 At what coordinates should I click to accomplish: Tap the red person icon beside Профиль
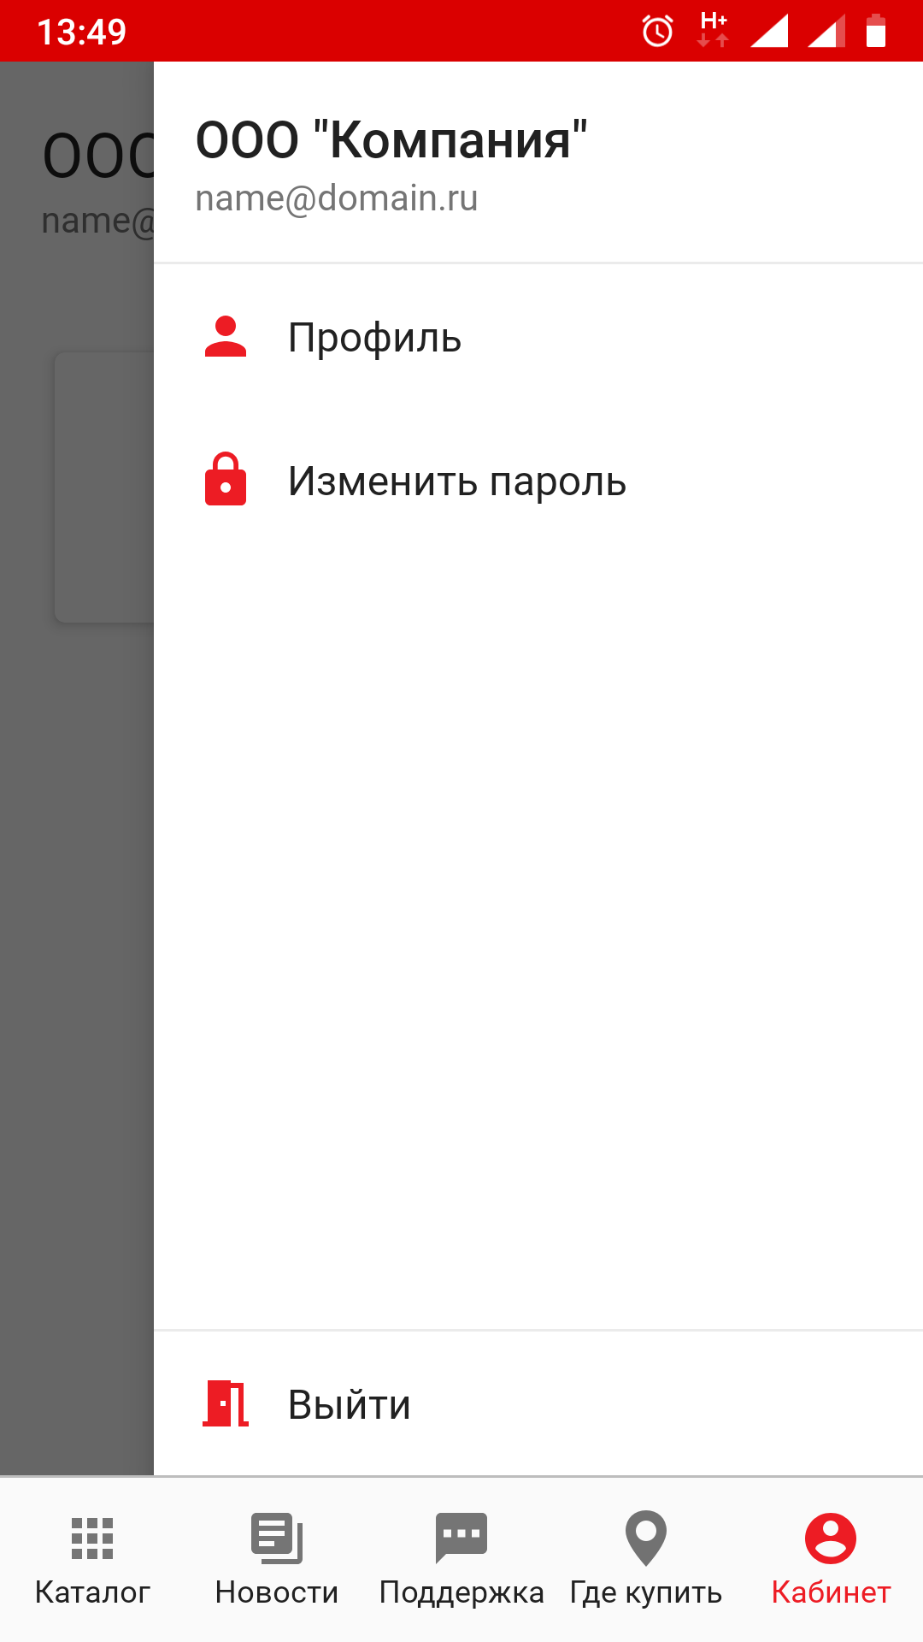[226, 337]
